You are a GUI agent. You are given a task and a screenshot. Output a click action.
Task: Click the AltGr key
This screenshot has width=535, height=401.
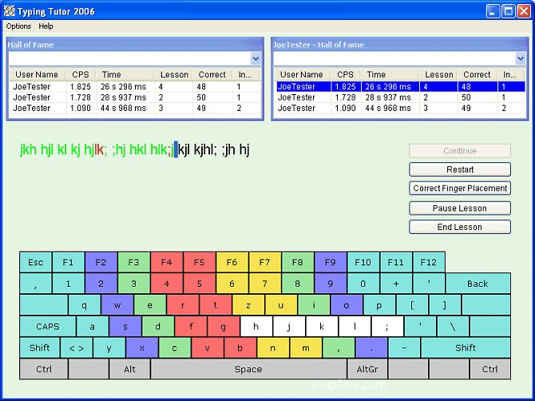click(x=367, y=369)
